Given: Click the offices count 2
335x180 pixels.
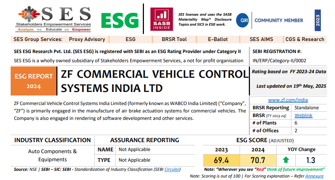Looking at the screenshot, I should tap(296, 130).
